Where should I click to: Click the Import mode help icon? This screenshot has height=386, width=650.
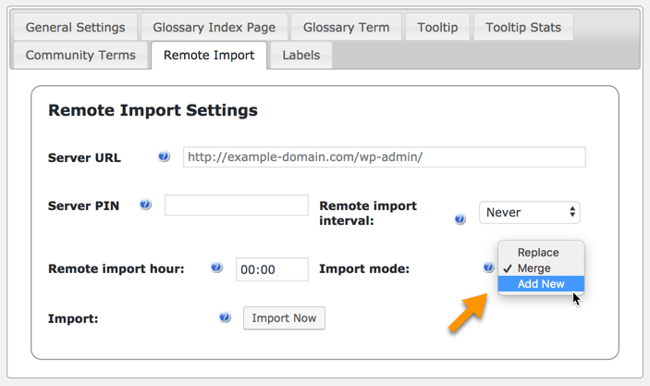(x=488, y=268)
